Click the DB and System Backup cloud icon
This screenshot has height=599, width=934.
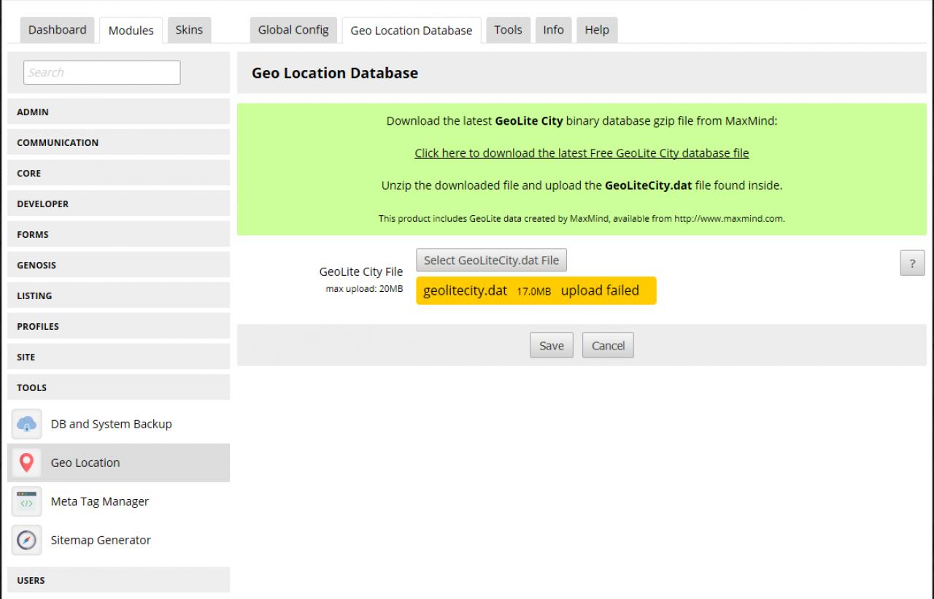[26, 424]
